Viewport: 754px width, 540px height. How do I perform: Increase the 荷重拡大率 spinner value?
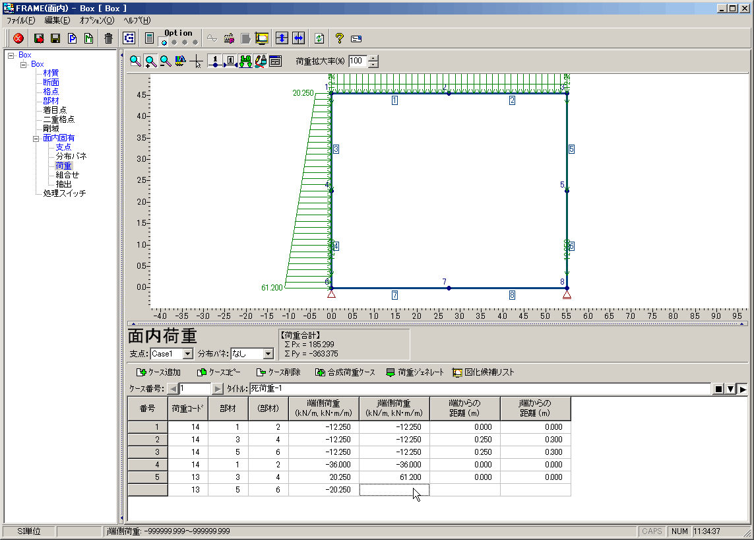(x=373, y=58)
